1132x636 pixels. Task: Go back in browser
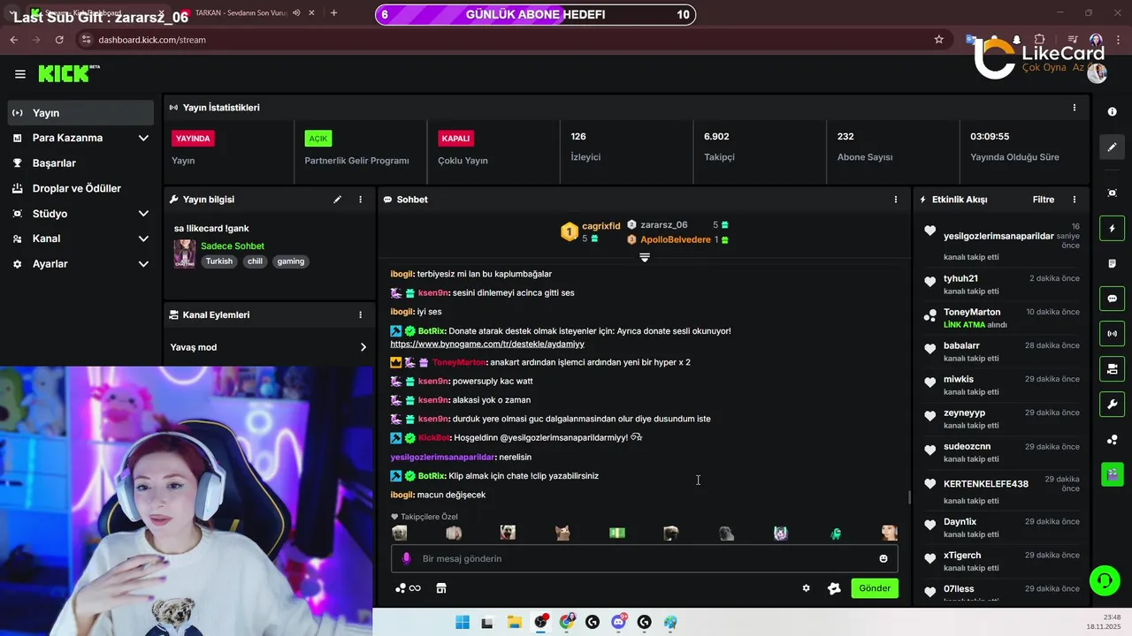click(13, 40)
